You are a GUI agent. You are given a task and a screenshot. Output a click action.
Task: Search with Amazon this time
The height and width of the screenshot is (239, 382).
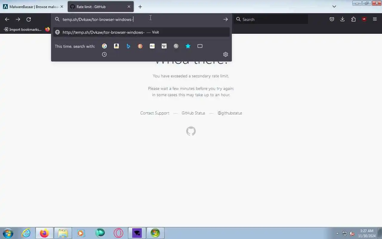click(116, 46)
